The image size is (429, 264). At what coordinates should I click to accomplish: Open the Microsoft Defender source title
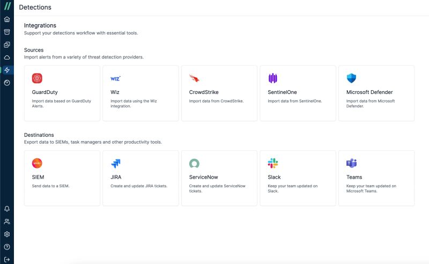(369, 92)
